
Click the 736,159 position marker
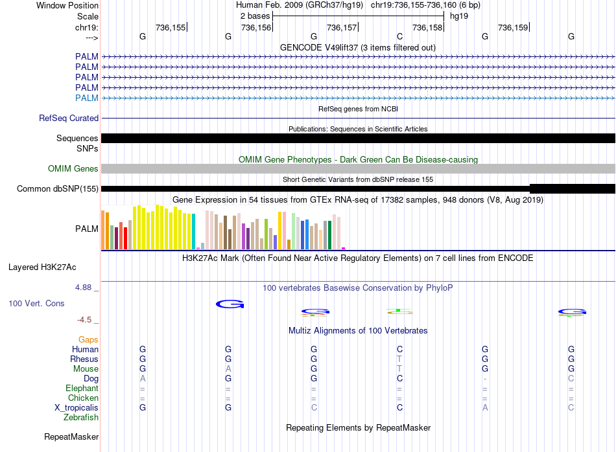point(514,27)
